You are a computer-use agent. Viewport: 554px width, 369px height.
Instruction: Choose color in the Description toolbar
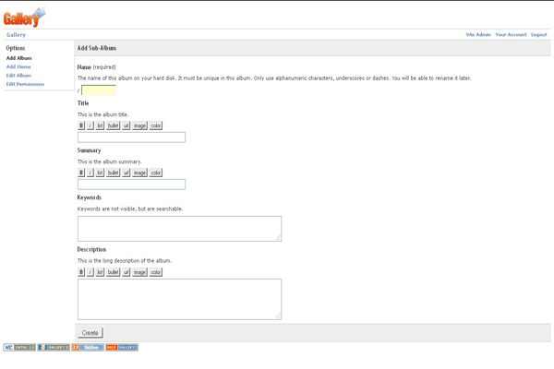(156, 272)
